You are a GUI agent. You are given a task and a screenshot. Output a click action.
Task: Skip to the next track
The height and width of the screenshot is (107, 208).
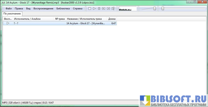coord(108,8)
